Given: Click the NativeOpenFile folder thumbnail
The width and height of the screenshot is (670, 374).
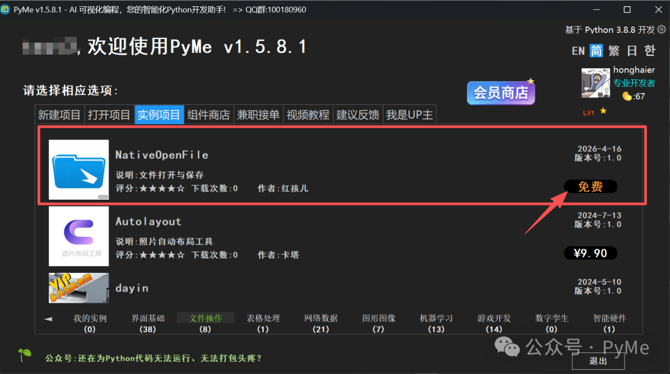Looking at the screenshot, I should click(79, 170).
